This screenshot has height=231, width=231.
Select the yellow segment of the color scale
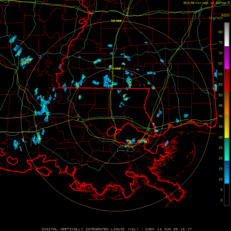(227, 126)
